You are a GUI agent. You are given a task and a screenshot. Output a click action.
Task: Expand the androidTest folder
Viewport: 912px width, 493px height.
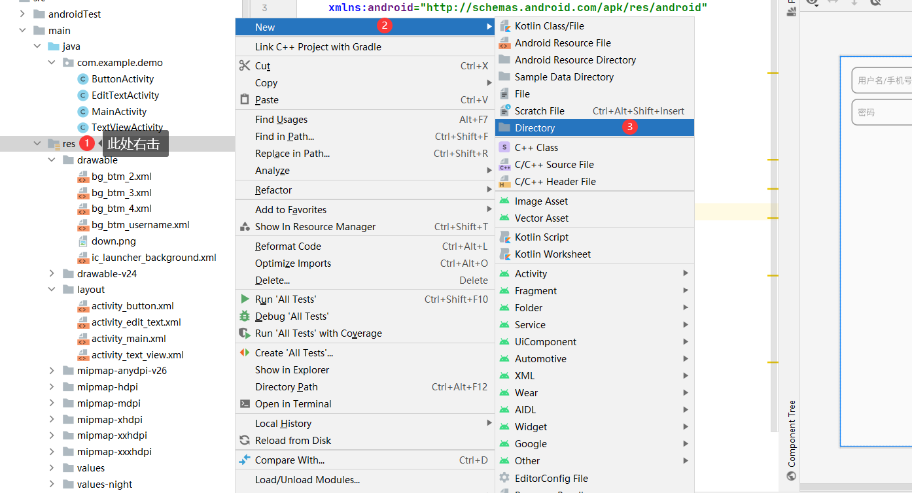[23, 14]
